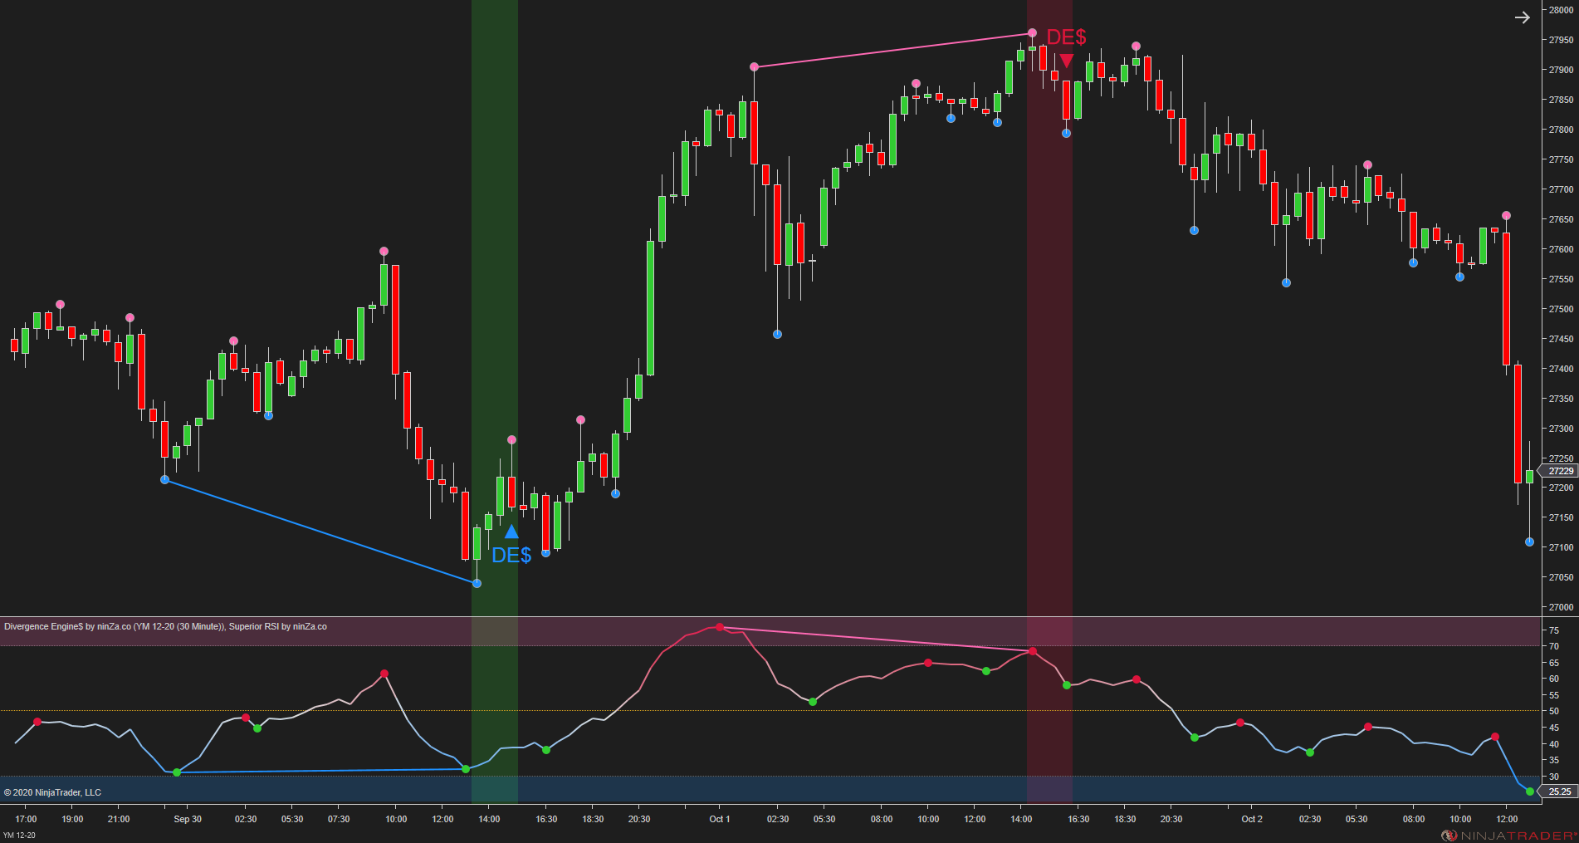Toggle the Divergence Engine$ indicator label
The image size is (1579, 843).
tap(50, 626)
